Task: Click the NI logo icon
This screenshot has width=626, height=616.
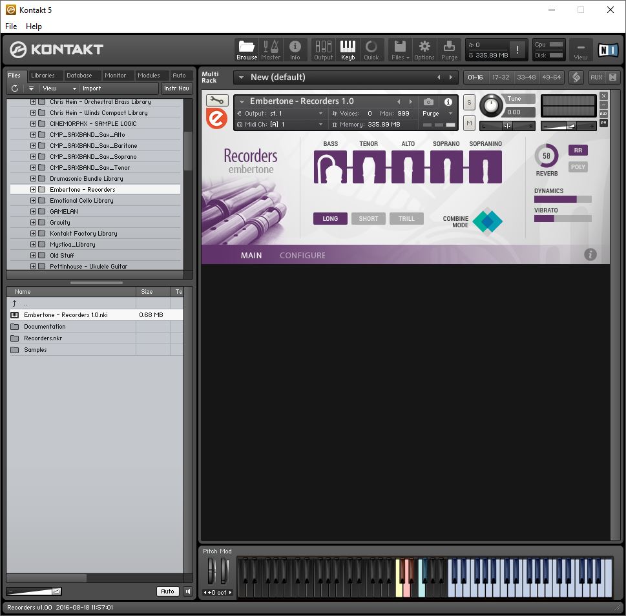Action: coord(608,50)
